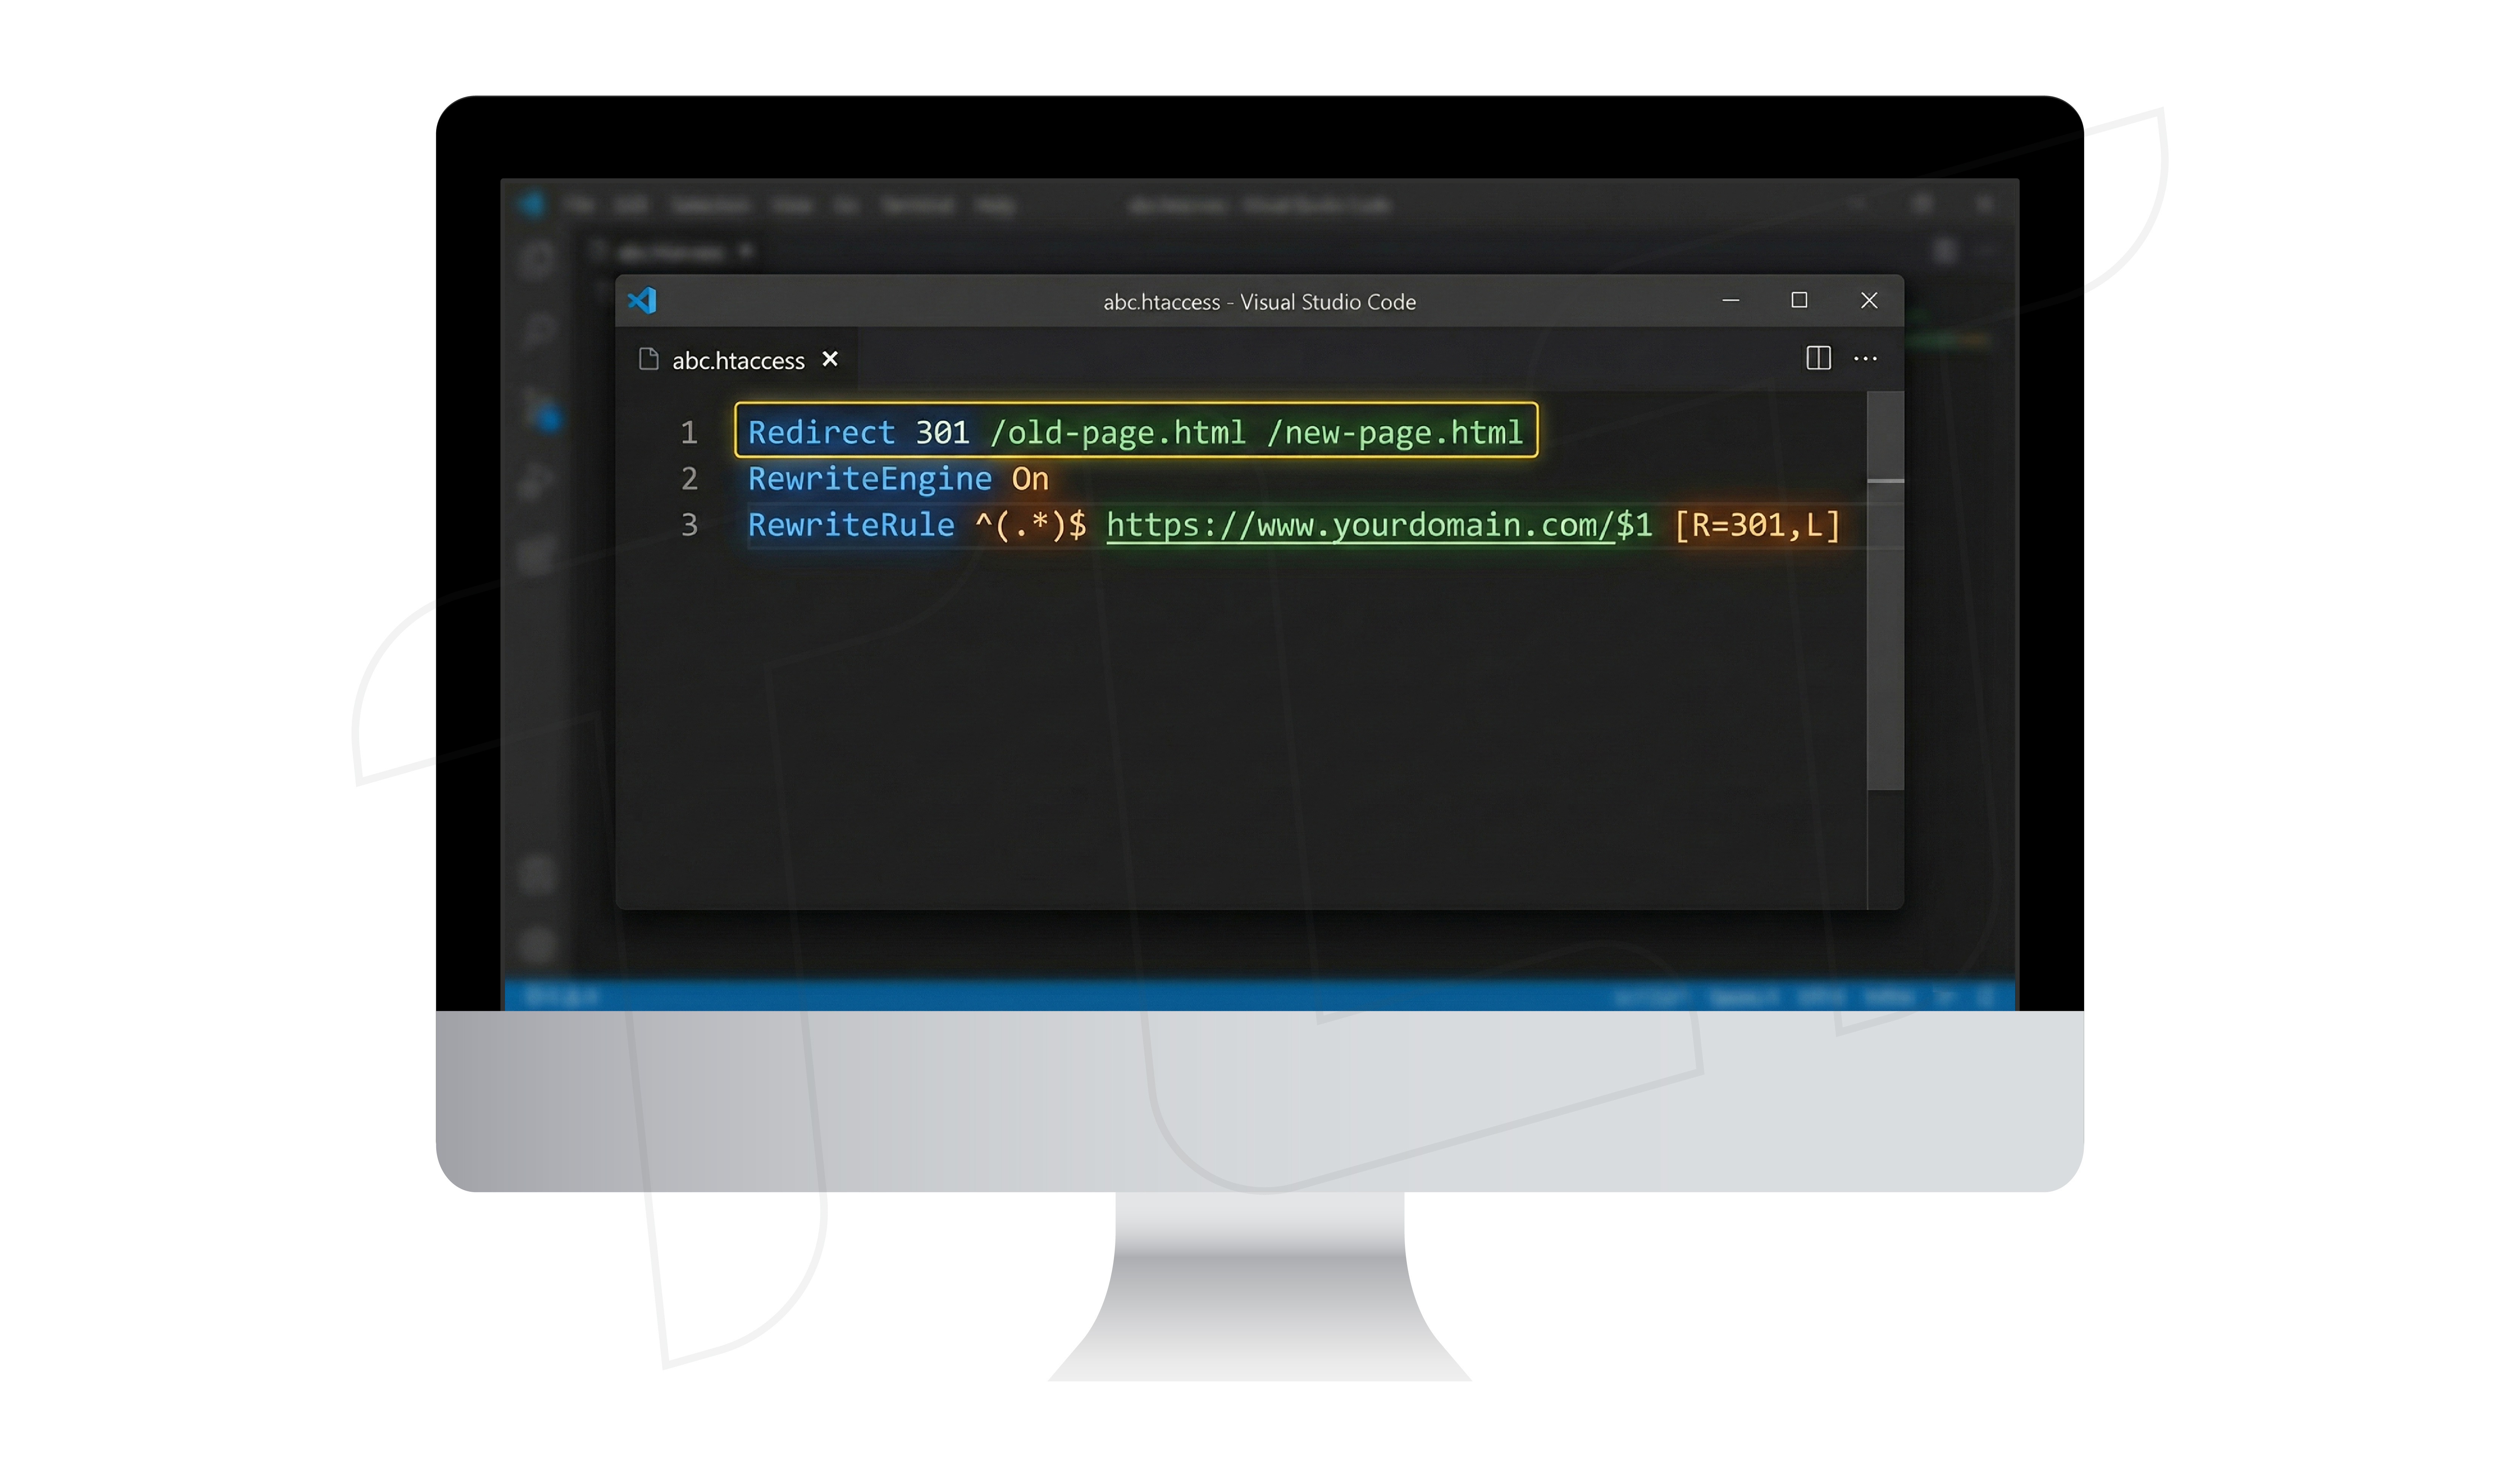Click the Redirect keyword on line 1
Viewport: 2520px width, 1477px height.
[x=821, y=433]
